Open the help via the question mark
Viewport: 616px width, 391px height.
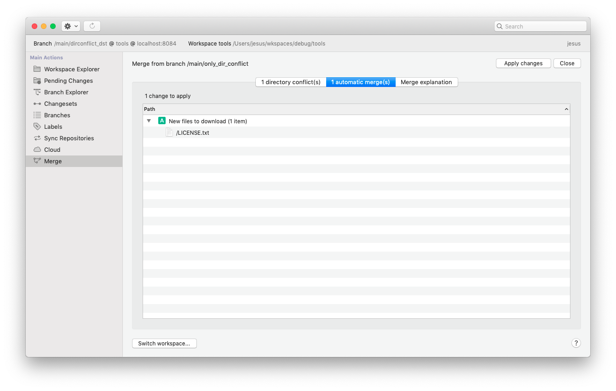pyautogui.click(x=576, y=343)
